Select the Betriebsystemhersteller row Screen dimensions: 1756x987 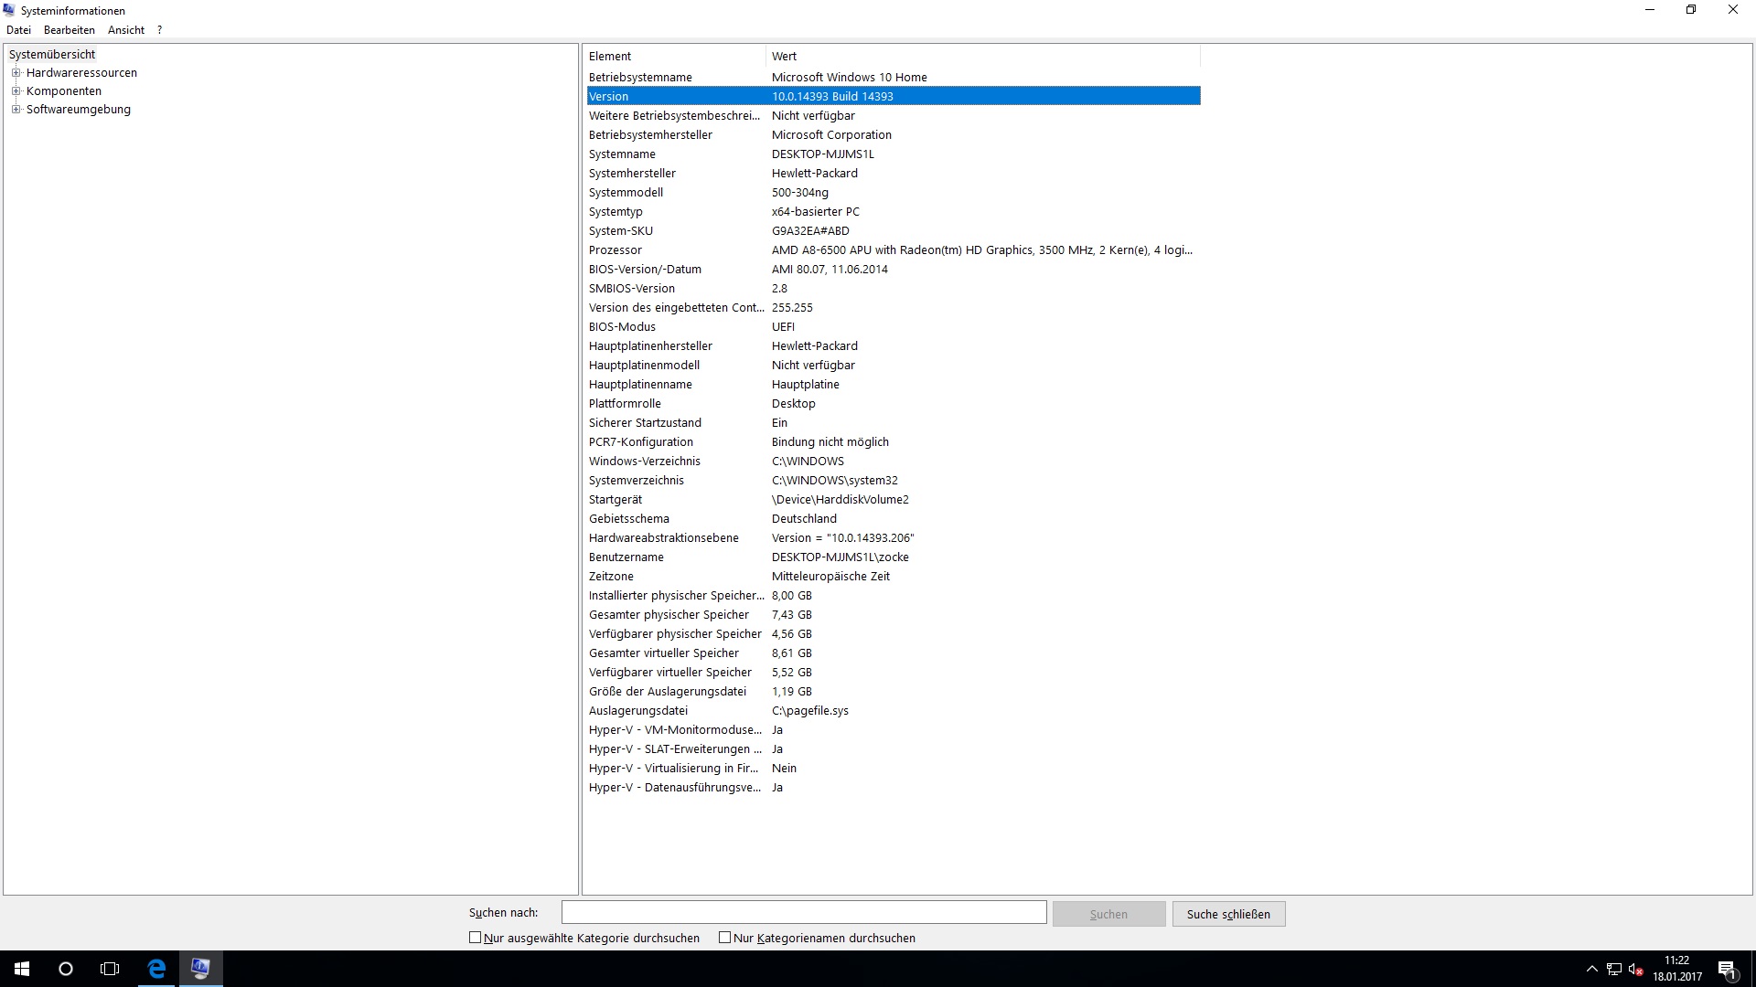click(894, 135)
